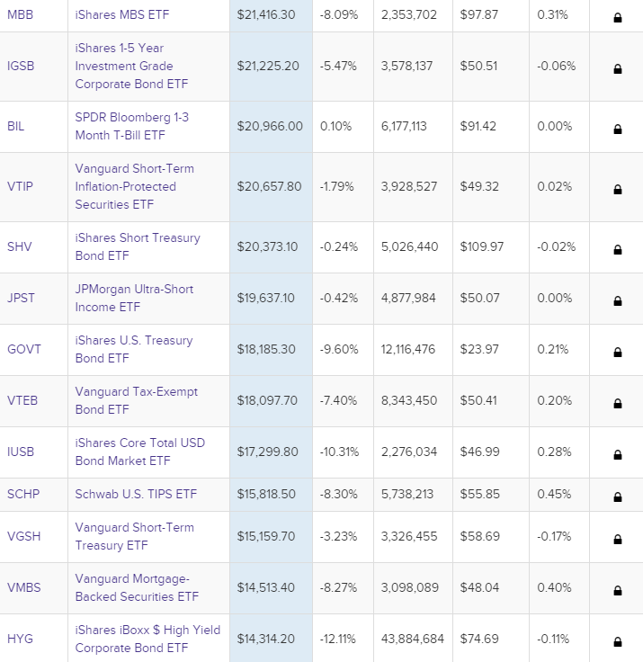Open iShares Short Treasury Bond ETF
Screen dimensions: 643x662
tap(138, 246)
